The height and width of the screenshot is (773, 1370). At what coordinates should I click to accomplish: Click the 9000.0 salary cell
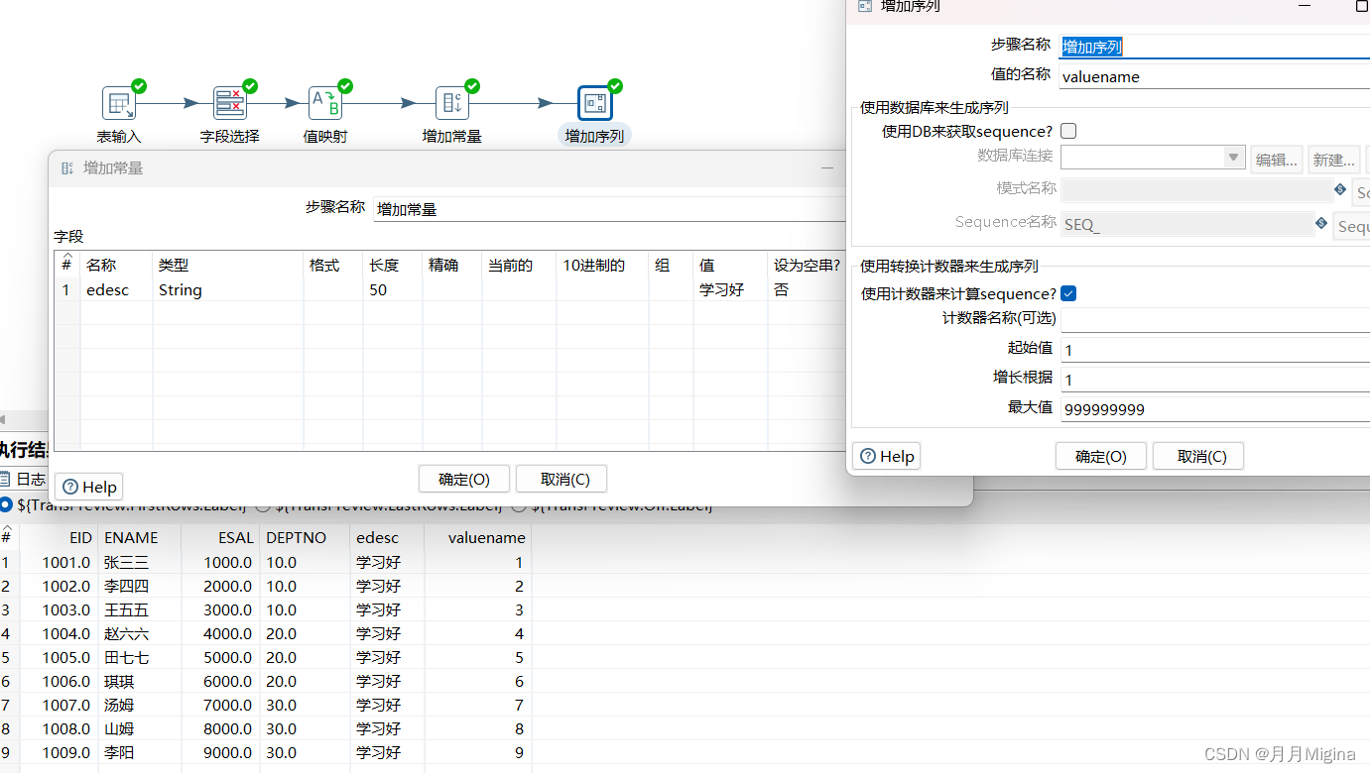[220, 752]
